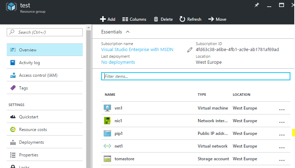Open the net1 resource name
This screenshot has width=295, height=168.
pyautogui.click(x=118, y=146)
